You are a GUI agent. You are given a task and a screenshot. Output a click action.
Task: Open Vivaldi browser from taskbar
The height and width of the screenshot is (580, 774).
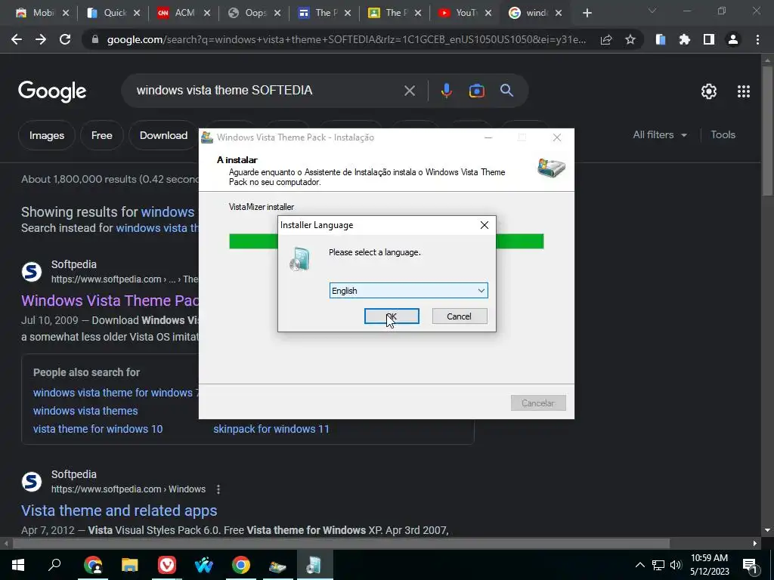click(167, 565)
